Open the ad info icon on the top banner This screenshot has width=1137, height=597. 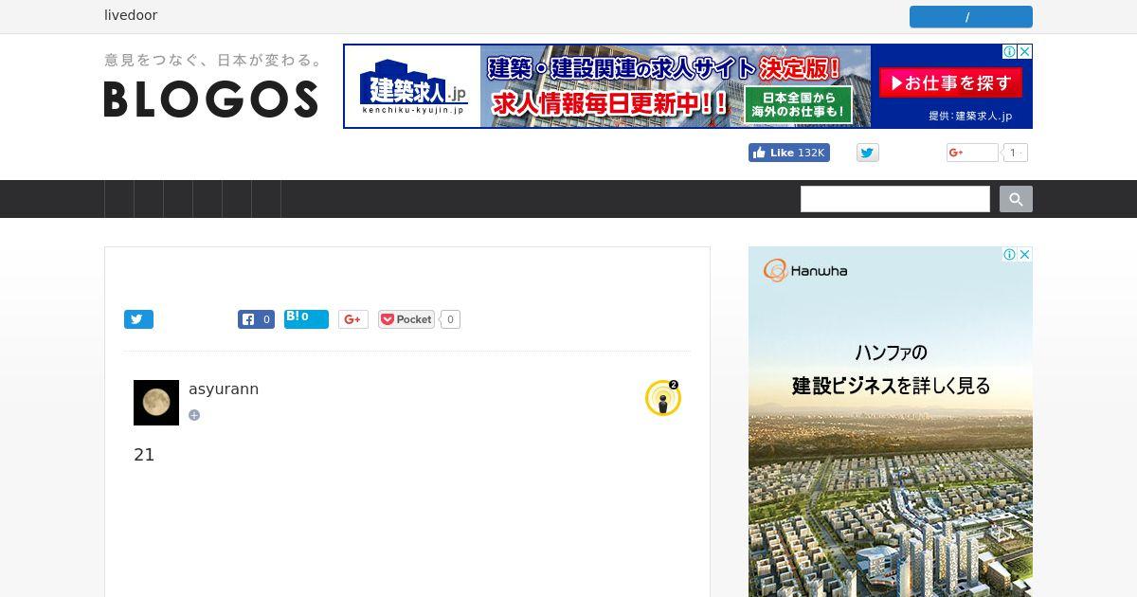point(1010,52)
